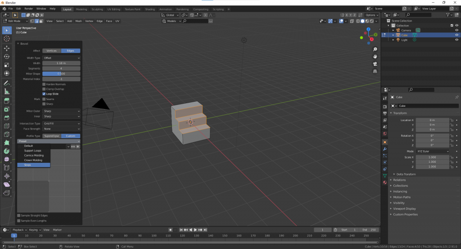Enable Harden Normals checkbox

(44, 84)
